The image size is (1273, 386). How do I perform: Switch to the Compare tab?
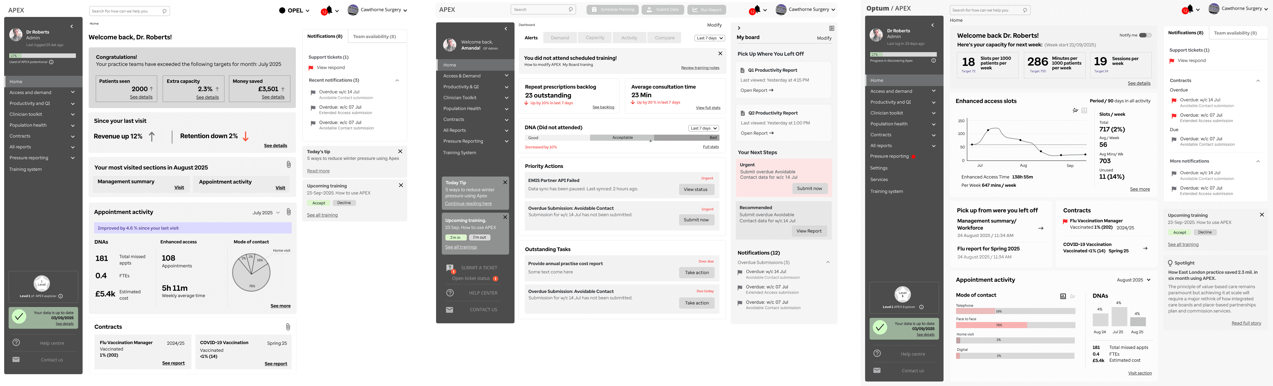(664, 37)
